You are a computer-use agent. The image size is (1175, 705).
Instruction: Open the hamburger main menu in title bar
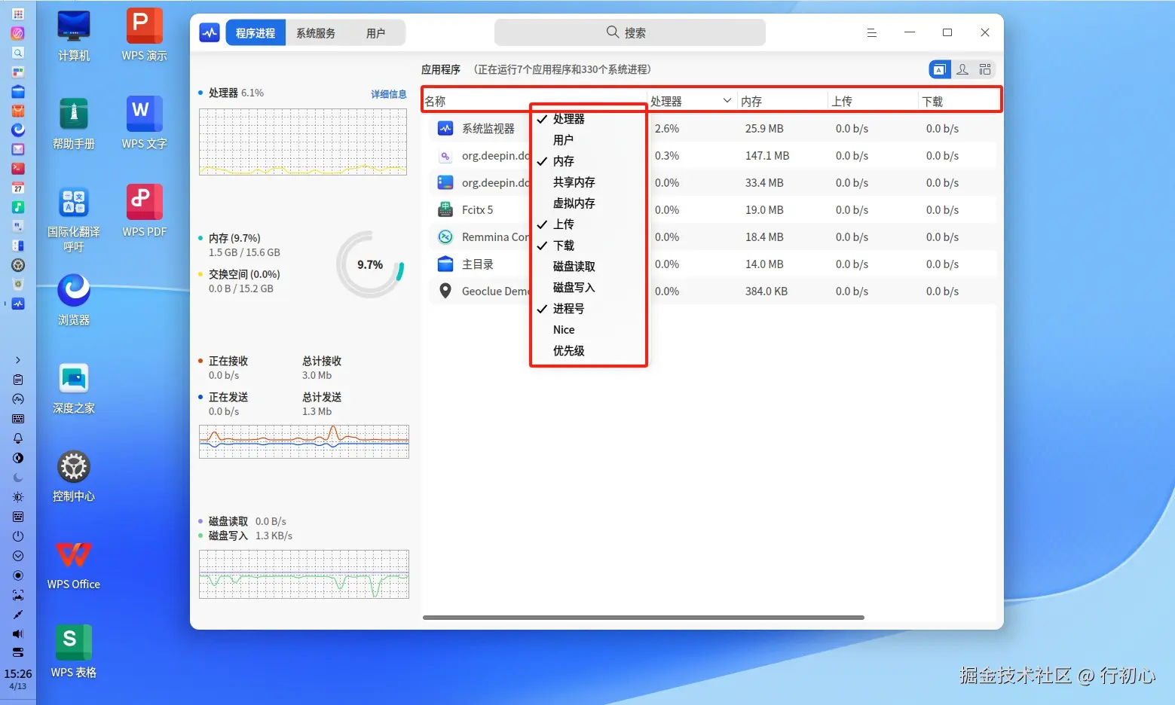click(x=871, y=32)
